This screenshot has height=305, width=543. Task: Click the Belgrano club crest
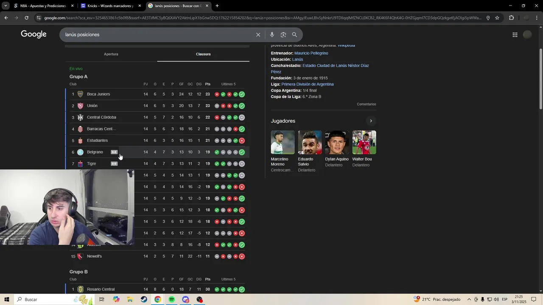click(80, 152)
